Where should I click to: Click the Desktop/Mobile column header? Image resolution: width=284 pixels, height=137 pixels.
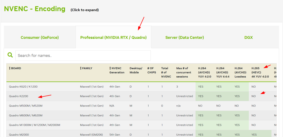pos(136,70)
